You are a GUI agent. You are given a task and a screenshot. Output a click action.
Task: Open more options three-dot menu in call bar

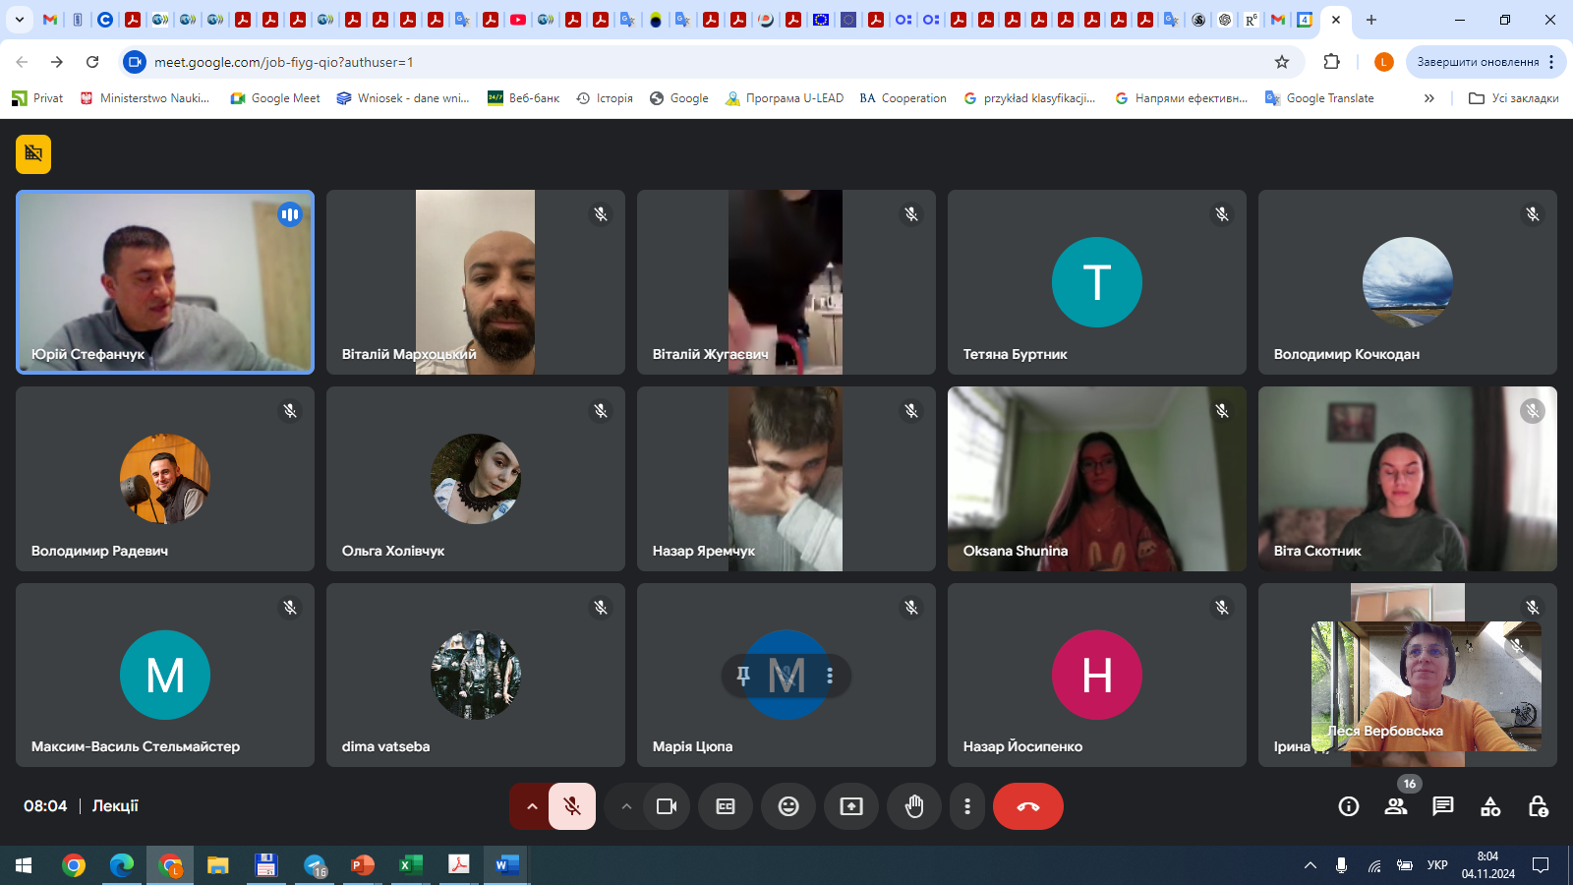(x=967, y=806)
